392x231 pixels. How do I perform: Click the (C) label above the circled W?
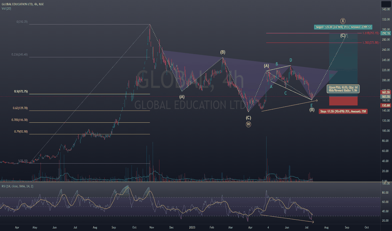(248, 118)
